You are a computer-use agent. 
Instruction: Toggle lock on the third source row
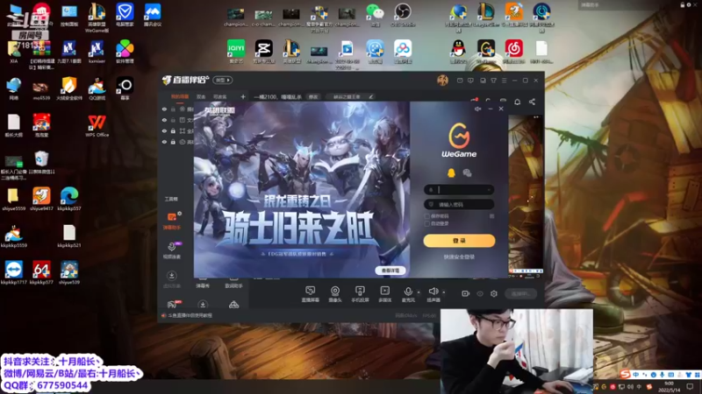[x=173, y=130]
